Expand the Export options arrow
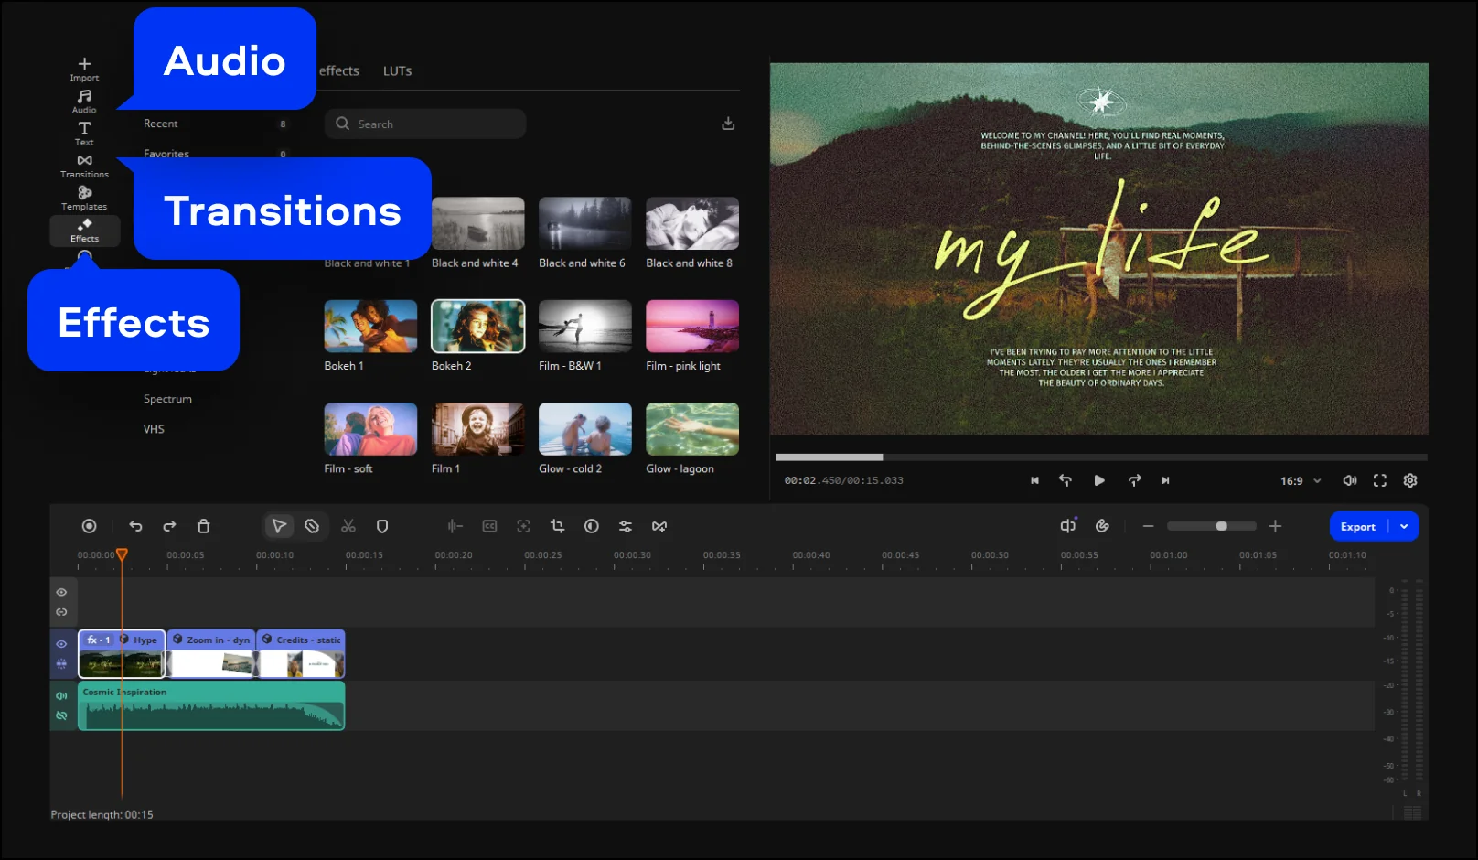 (1404, 526)
